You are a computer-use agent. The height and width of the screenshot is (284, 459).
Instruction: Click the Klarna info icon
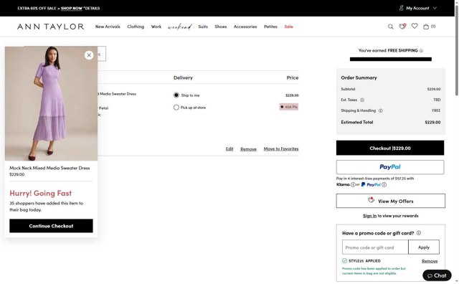(353, 184)
